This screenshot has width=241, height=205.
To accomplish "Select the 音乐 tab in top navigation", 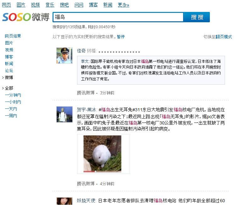I will point(50,5).
